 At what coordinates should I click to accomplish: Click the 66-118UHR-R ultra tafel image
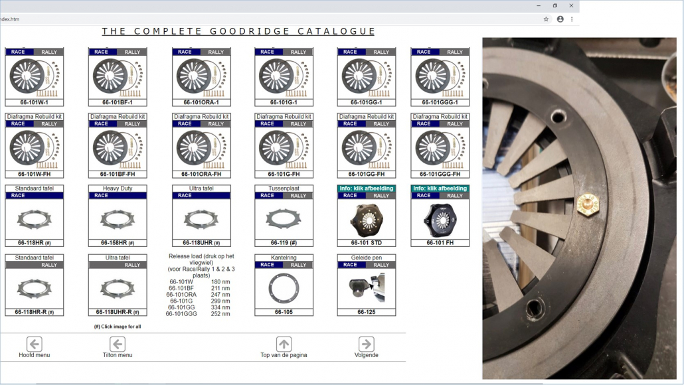(x=118, y=287)
